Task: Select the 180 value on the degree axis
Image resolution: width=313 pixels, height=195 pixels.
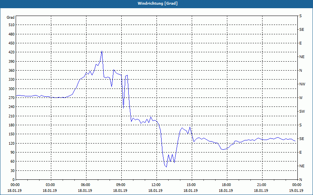Action: [x=12, y=125]
